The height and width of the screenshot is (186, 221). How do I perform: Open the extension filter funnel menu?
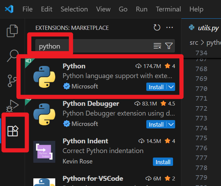169,46
